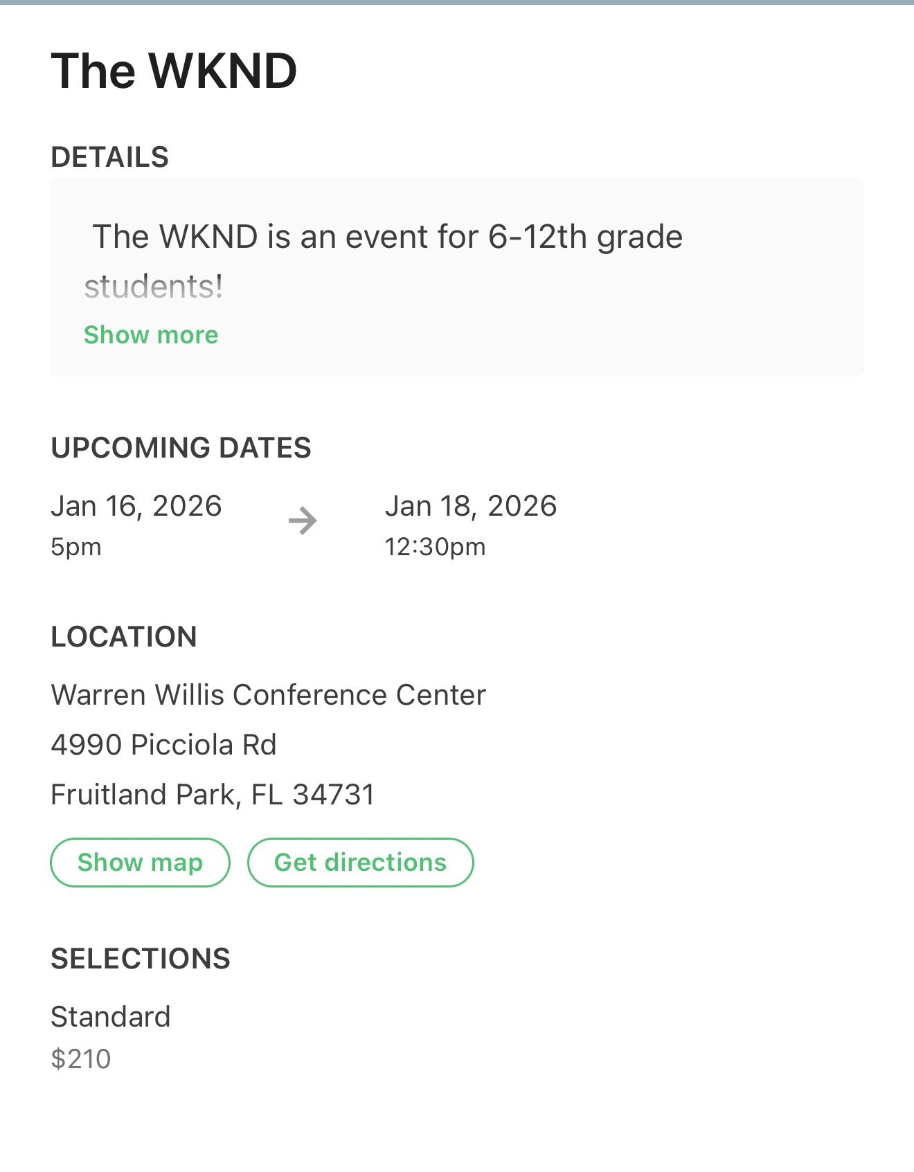Click the SELECTIONS section heading
The height and width of the screenshot is (1172, 914).
(x=141, y=959)
